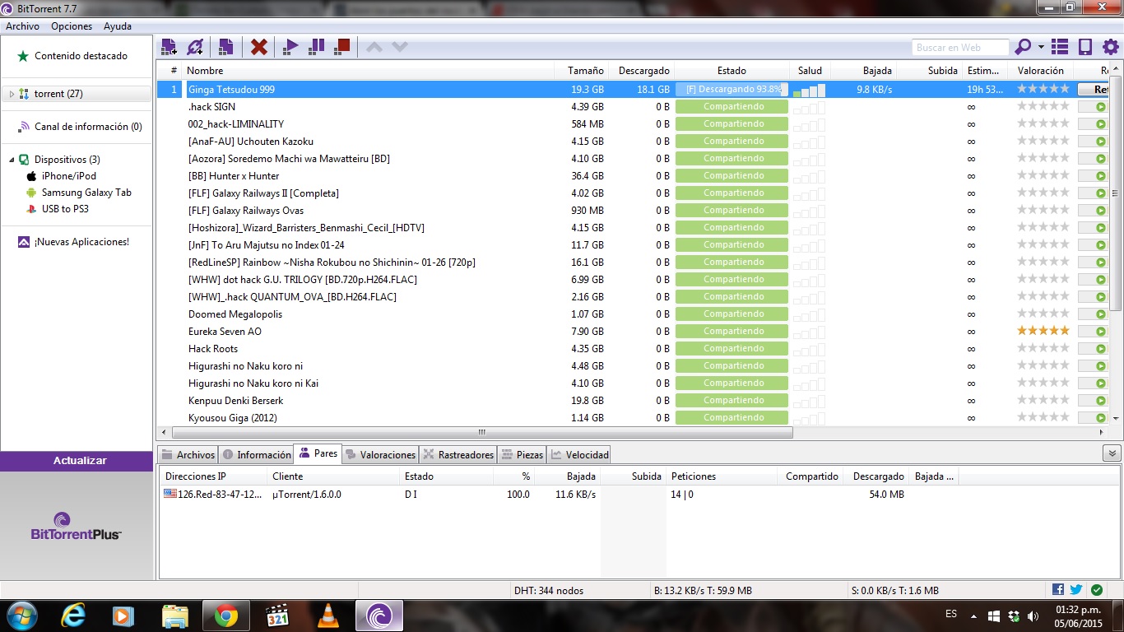
Task: Open the Ayuda menu
Action: coord(118,26)
